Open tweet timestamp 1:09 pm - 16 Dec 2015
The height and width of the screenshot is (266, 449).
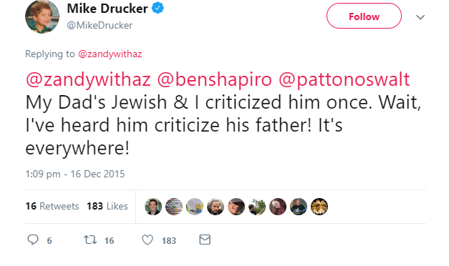click(x=75, y=174)
